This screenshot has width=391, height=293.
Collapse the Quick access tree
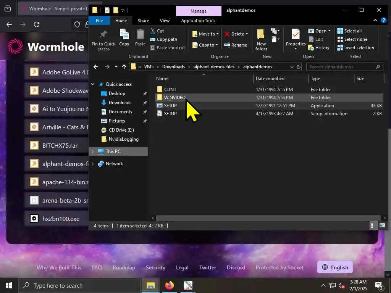coord(93,84)
